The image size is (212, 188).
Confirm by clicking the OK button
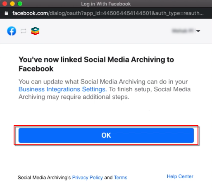click(x=106, y=135)
